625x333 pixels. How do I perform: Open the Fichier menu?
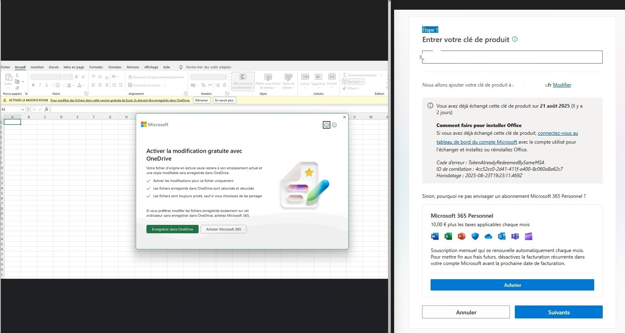pos(6,67)
